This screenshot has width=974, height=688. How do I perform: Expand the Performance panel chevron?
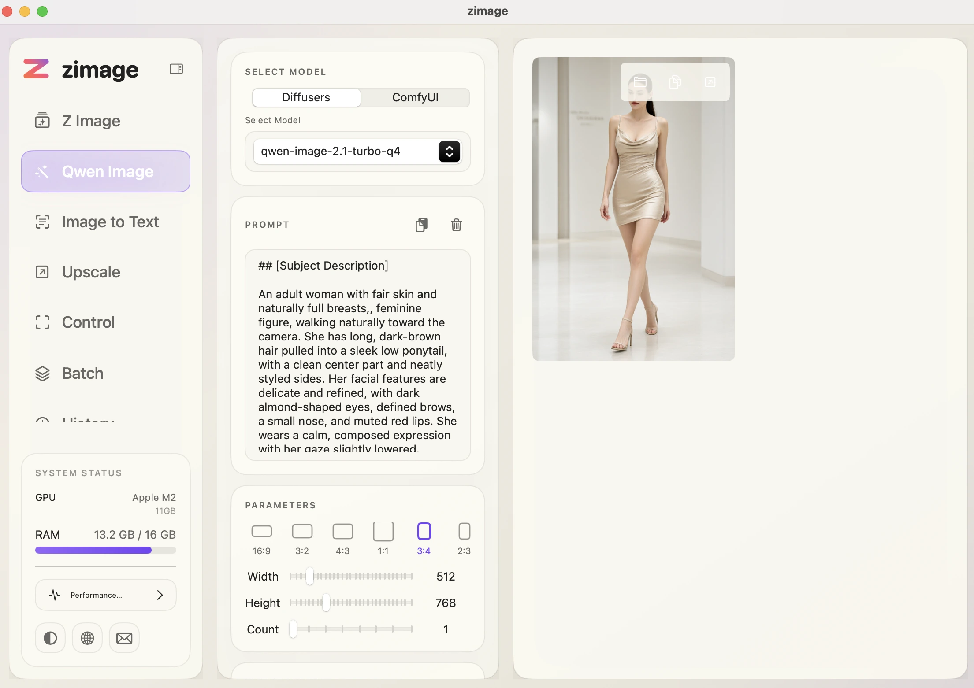click(x=160, y=595)
